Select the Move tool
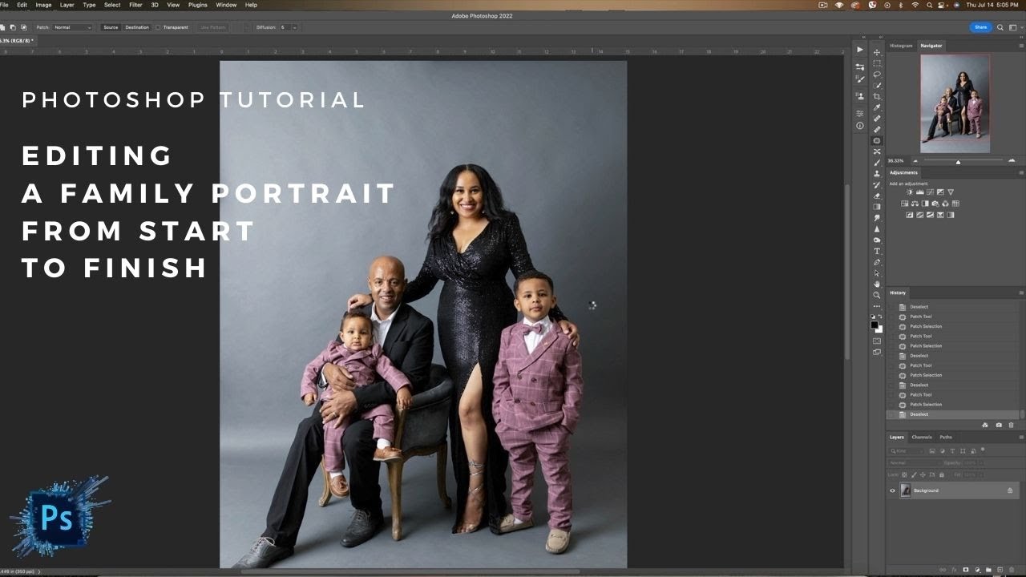The width and height of the screenshot is (1026, 577). [877, 52]
